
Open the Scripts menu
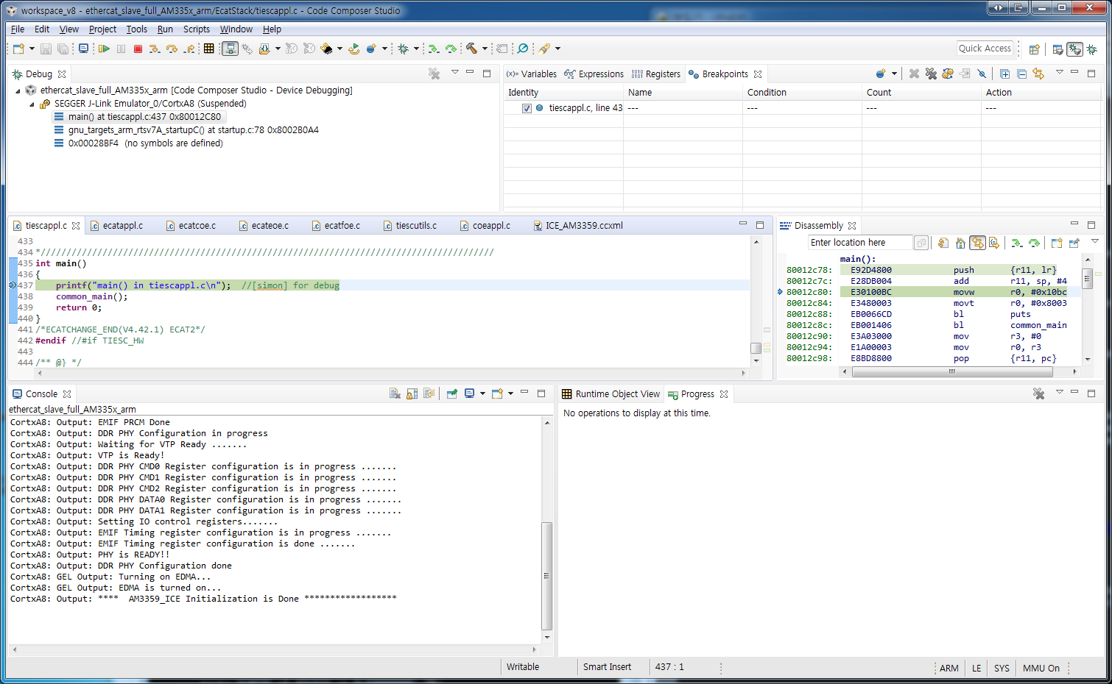click(196, 29)
